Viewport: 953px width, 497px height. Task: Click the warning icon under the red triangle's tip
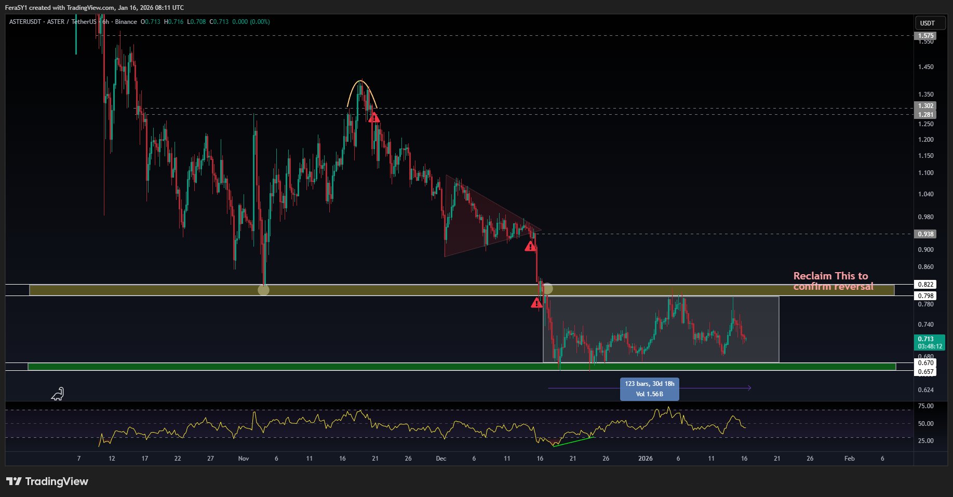click(530, 246)
